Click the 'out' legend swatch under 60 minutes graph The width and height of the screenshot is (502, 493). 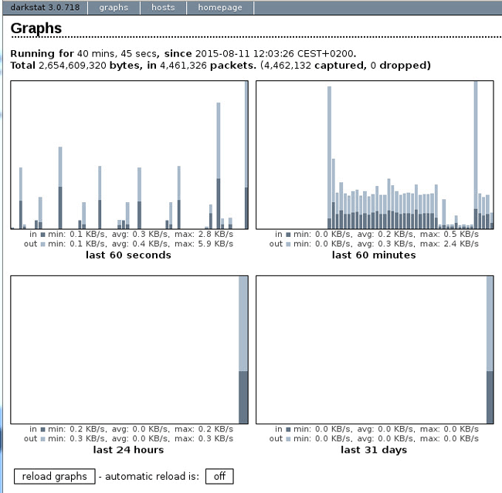click(289, 244)
